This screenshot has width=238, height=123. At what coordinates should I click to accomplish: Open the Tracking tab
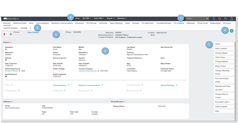[24, 28]
